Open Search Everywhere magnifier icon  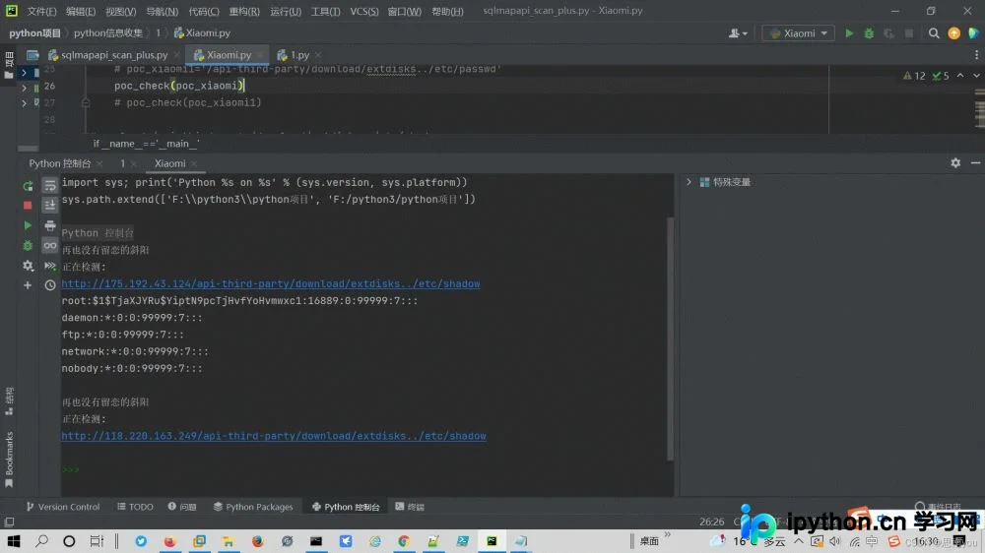pos(934,33)
